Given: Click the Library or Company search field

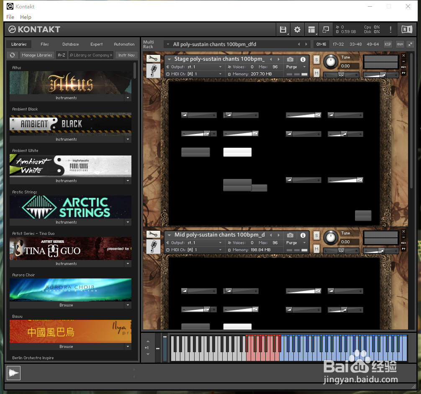Looking at the screenshot, I should [x=91, y=55].
